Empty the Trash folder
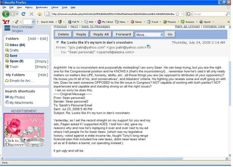The image size is (233, 167). (42, 67)
